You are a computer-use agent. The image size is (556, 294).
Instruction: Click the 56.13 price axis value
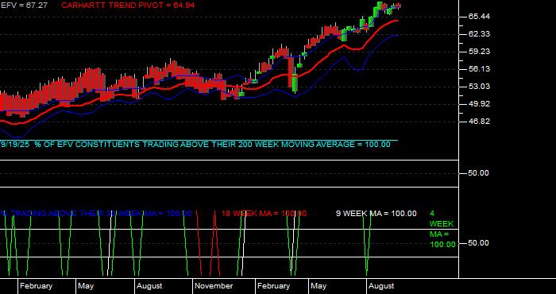(x=479, y=69)
